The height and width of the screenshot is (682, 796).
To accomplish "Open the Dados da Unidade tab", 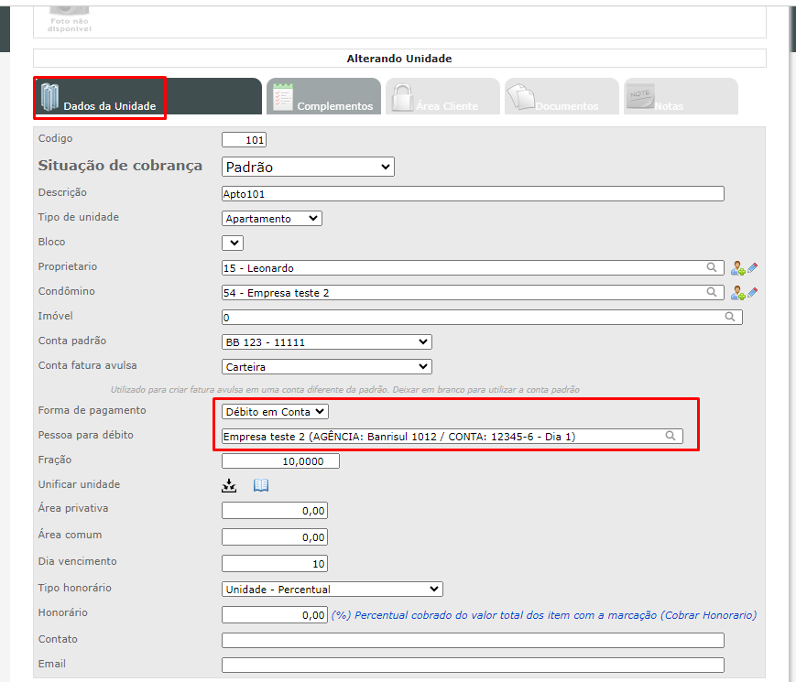I will pyautogui.click(x=147, y=96).
